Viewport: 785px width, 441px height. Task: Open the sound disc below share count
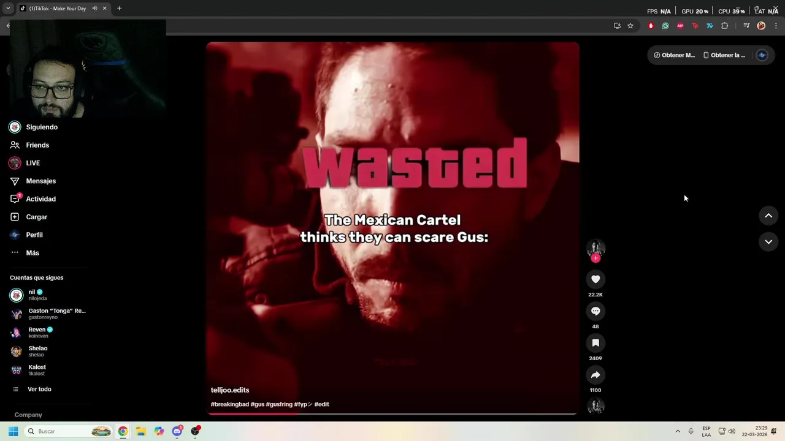(595, 406)
